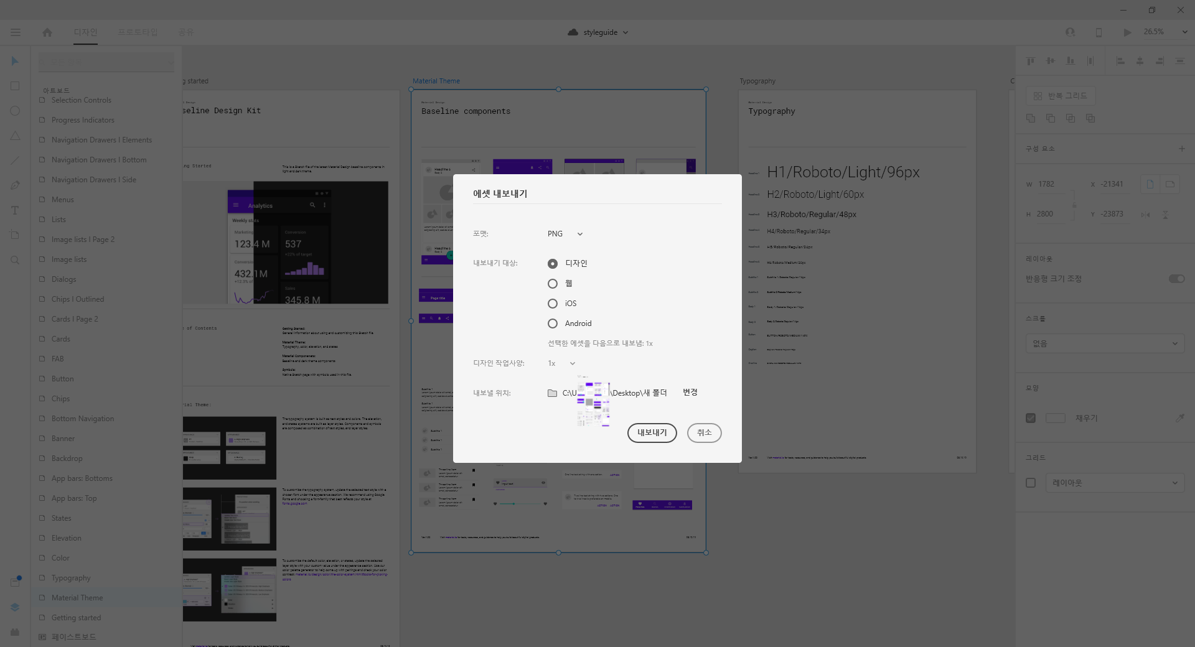The image size is (1195, 647).
Task: Select the Bottom Navigation artboard layer
Action: (x=106, y=419)
